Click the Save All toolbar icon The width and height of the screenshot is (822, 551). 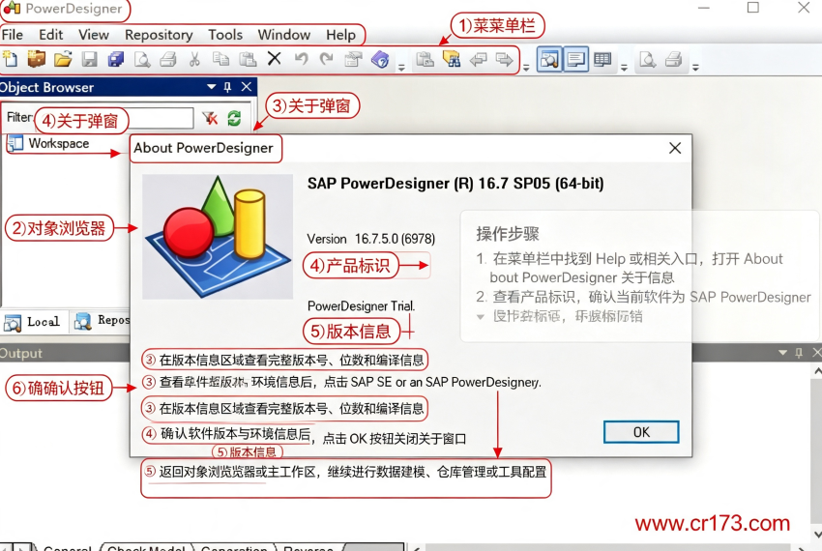116,59
